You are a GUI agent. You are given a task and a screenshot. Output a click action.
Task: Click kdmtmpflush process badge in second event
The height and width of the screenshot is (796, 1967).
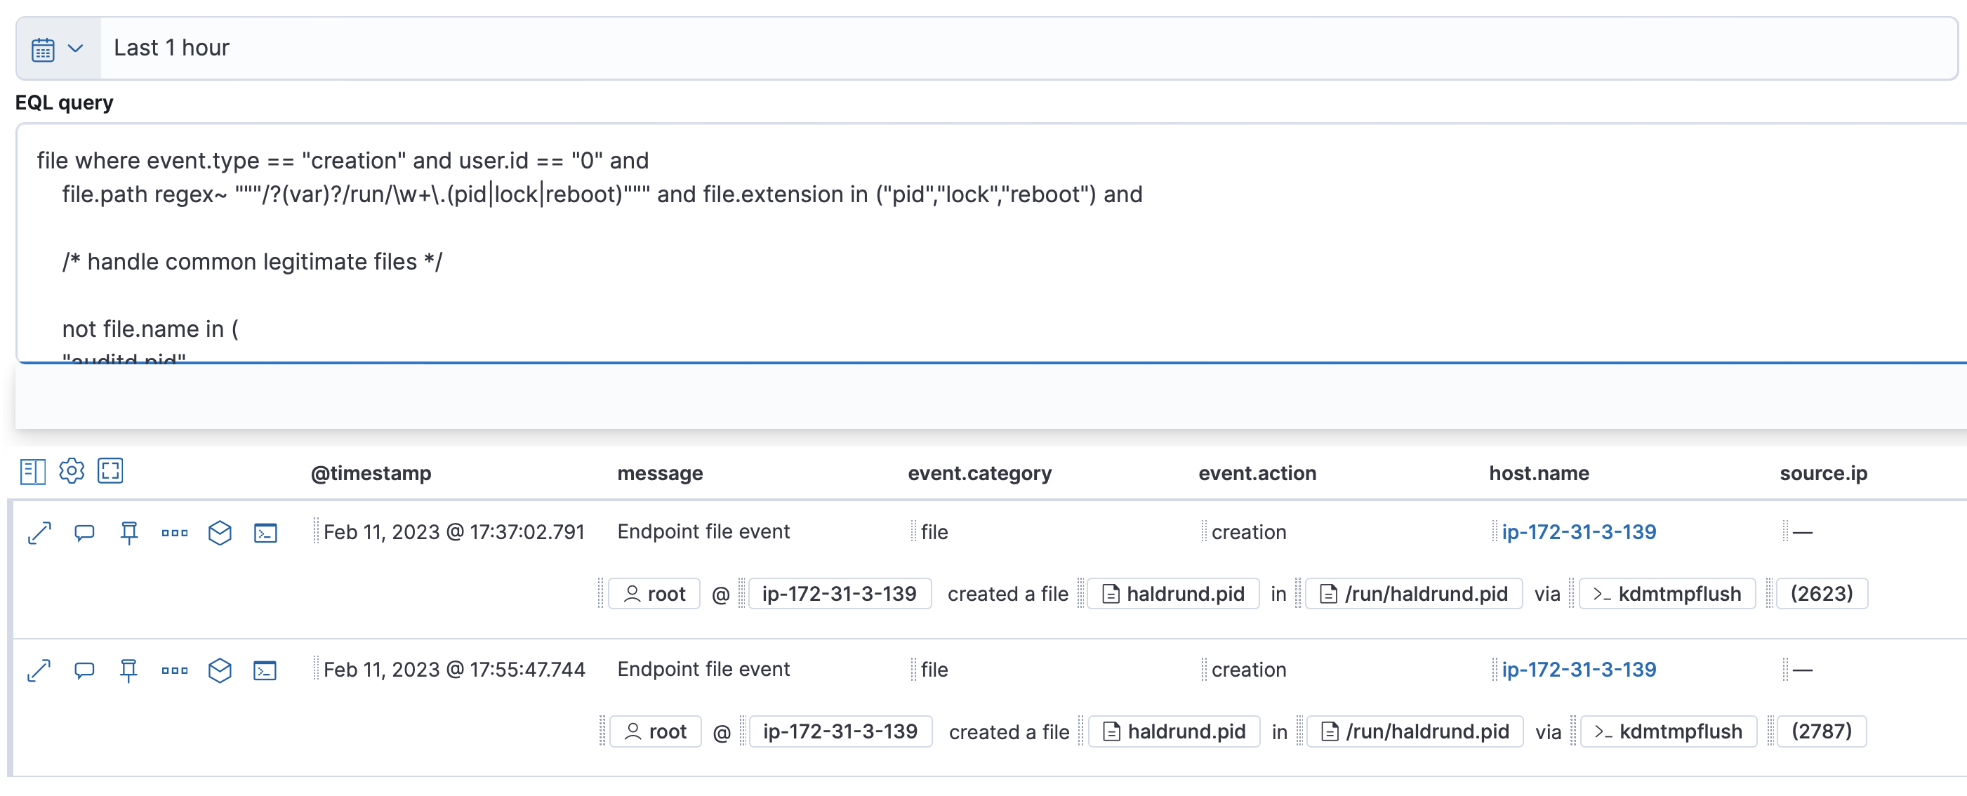click(1669, 731)
